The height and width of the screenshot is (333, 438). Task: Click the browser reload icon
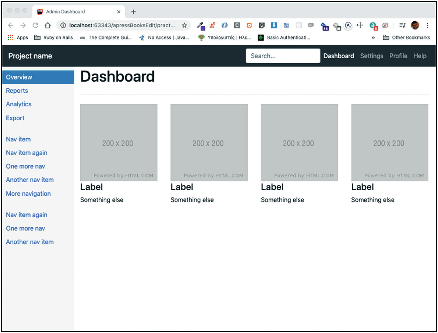35,25
